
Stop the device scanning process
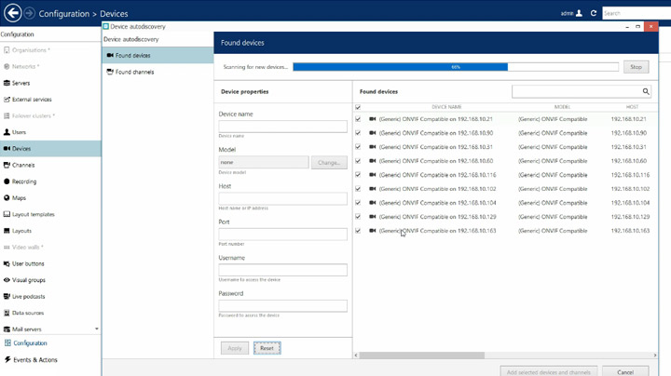[637, 67]
